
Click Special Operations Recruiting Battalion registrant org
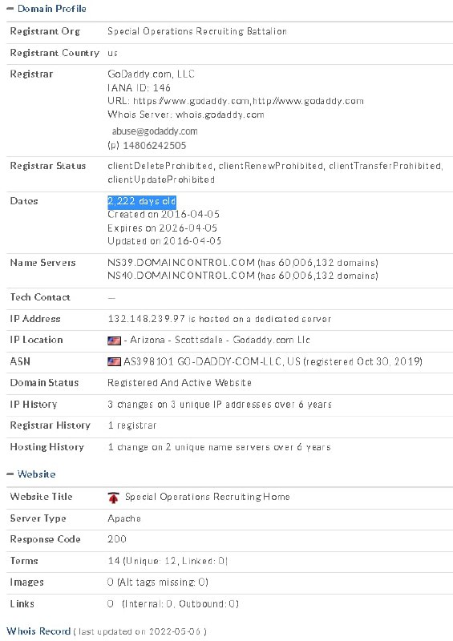pyautogui.click(x=197, y=31)
